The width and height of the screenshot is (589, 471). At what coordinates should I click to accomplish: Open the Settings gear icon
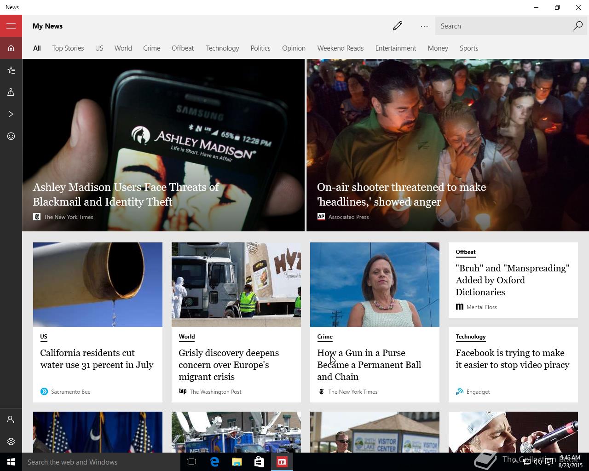[11, 442]
